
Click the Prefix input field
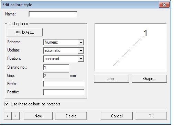click(64, 84)
